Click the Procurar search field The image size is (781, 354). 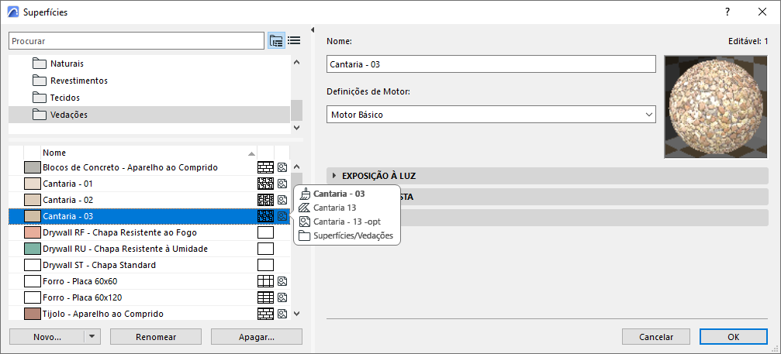click(137, 40)
